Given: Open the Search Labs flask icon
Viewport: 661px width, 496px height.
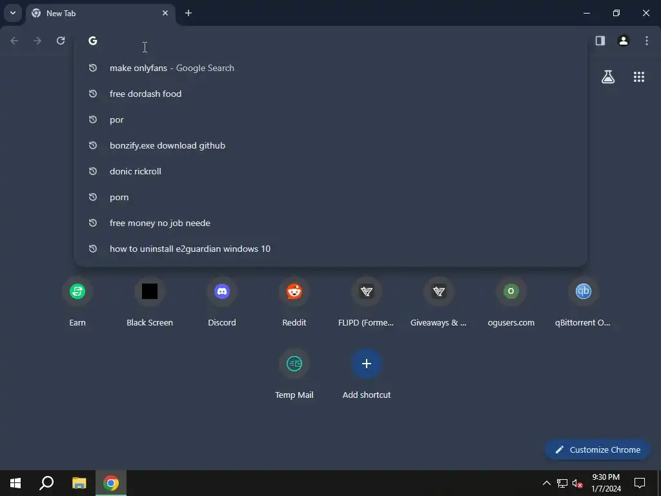Looking at the screenshot, I should point(608,77).
